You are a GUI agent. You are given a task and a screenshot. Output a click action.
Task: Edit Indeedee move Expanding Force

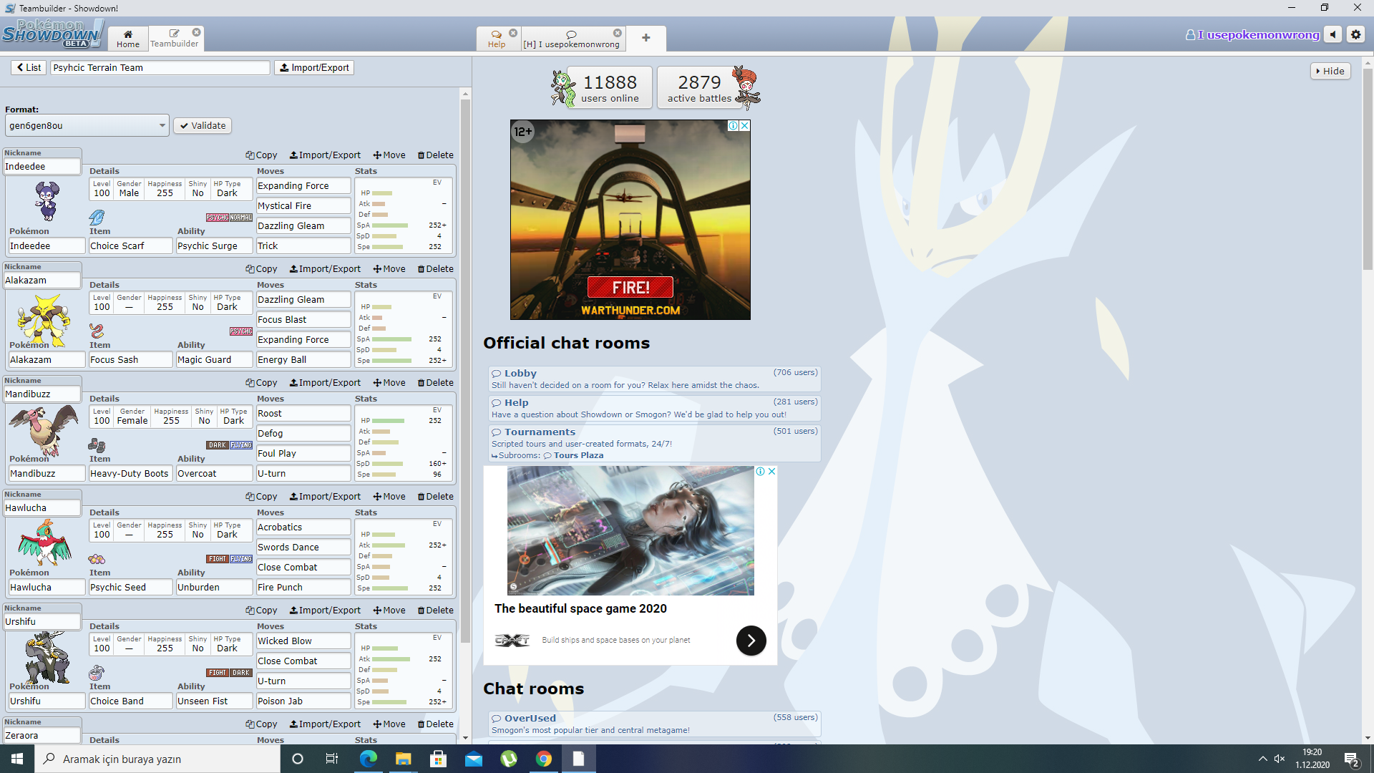tap(303, 185)
